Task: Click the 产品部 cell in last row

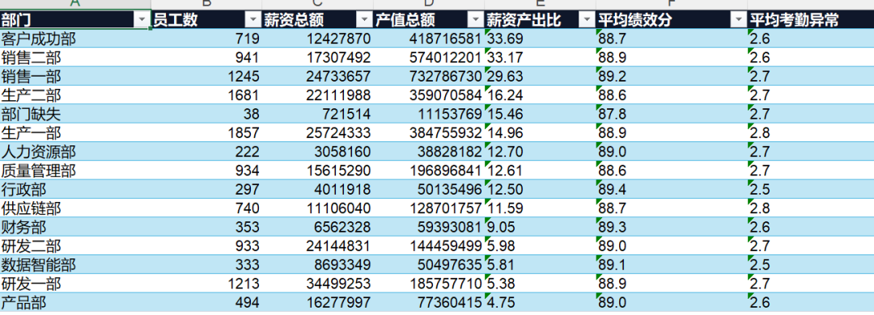Action: (75, 303)
